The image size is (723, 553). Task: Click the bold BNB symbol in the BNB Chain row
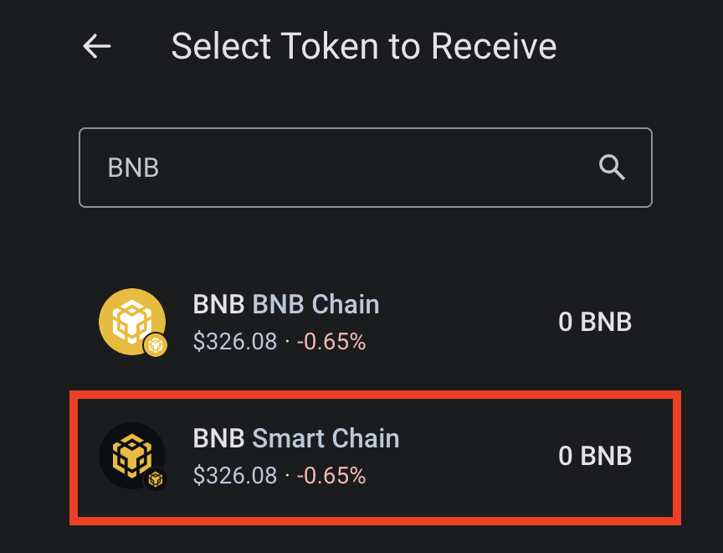219,304
